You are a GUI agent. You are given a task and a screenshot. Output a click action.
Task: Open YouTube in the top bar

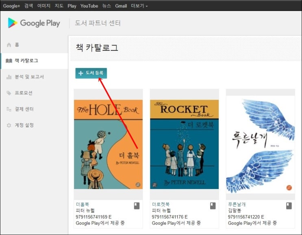pos(89,6)
